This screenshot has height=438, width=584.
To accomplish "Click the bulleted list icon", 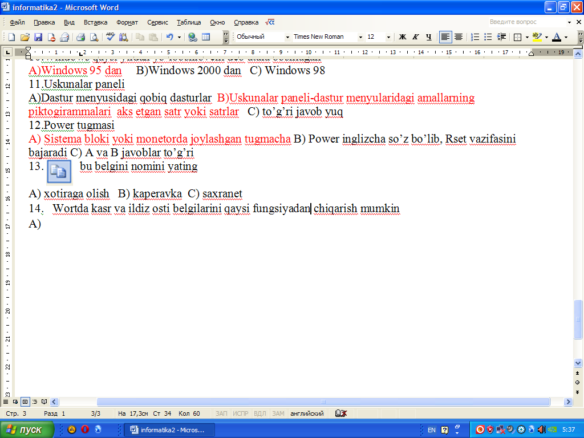I will click(x=488, y=37).
